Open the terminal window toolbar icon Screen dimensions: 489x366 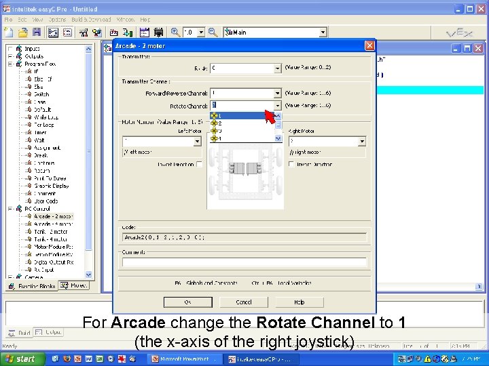tap(145, 32)
